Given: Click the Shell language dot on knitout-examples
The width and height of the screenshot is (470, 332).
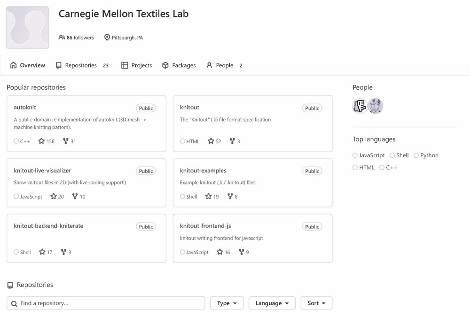Looking at the screenshot, I should point(182,196).
